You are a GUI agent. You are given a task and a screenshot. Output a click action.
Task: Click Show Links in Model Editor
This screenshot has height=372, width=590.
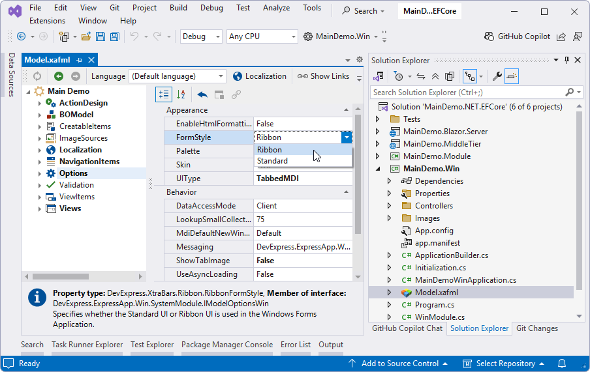coord(323,76)
